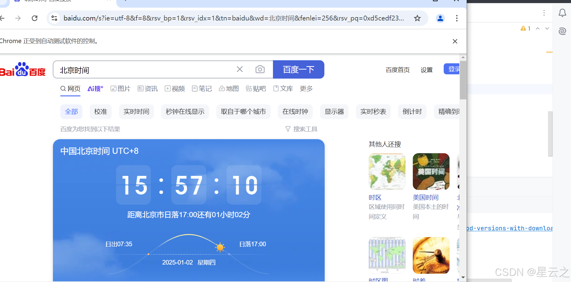The width and height of the screenshot is (571, 282).
Task: Select the 实时时间 filter chip
Action: pos(136,112)
